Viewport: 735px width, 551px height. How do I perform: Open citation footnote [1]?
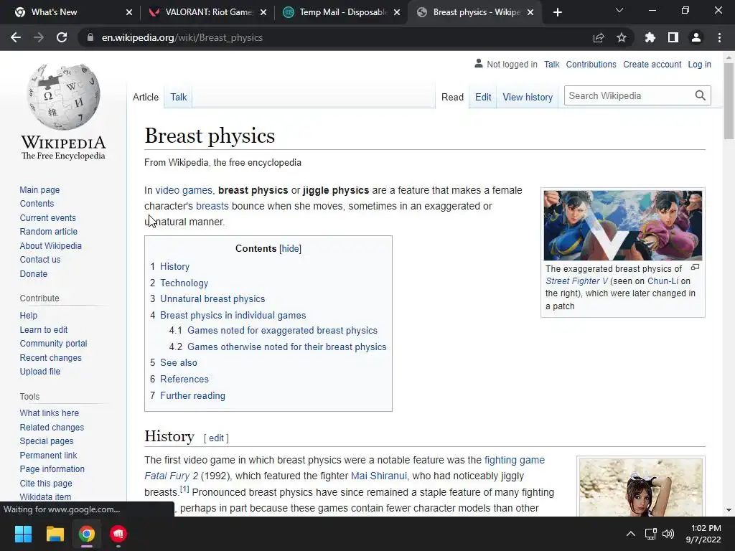[184, 489]
